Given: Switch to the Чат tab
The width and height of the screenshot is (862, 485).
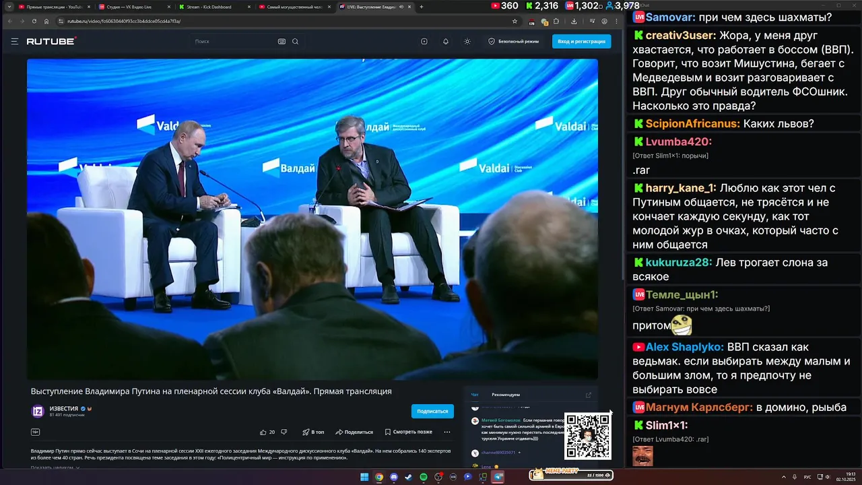Looking at the screenshot, I should coord(475,395).
